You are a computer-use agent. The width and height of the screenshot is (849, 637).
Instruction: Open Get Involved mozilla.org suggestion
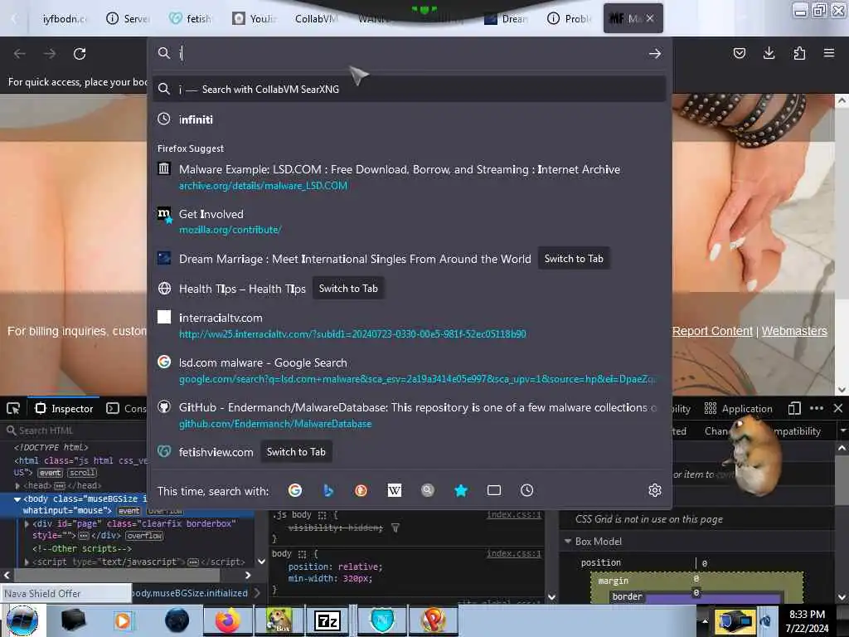click(x=410, y=221)
